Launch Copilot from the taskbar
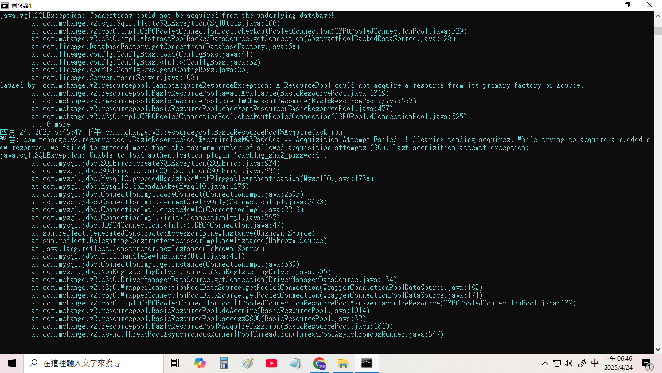Image resolution: width=662 pixels, height=373 pixels. [x=200, y=363]
